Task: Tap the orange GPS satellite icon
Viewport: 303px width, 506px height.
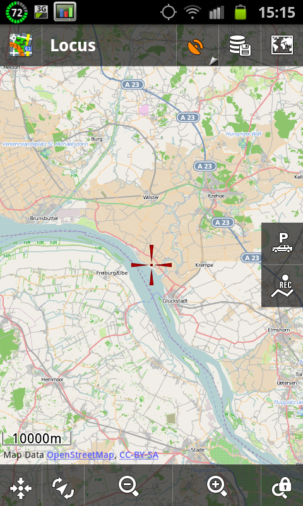Action: (x=196, y=46)
